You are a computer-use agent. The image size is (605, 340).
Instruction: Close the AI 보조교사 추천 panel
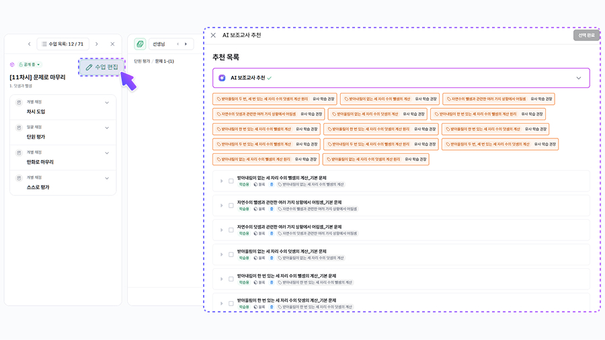coord(213,35)
